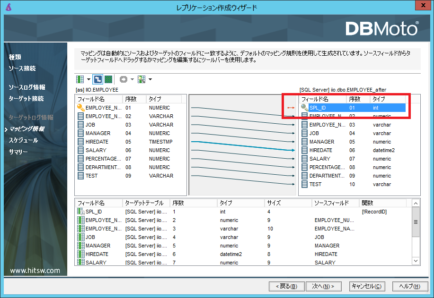Image resolution: width=434 pixels, height=298 pixels.
Task: Select the マッピング情報 wizard step
Action: pyautogui.click(x=27, y=129)
